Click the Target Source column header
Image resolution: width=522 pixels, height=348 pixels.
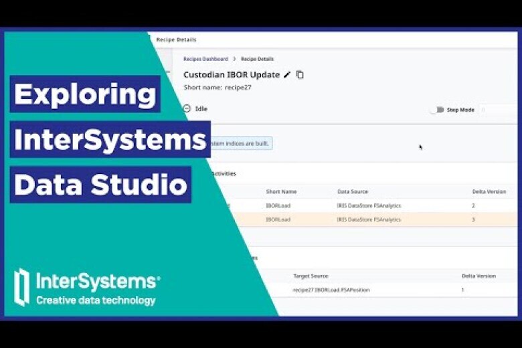point(311,276)
